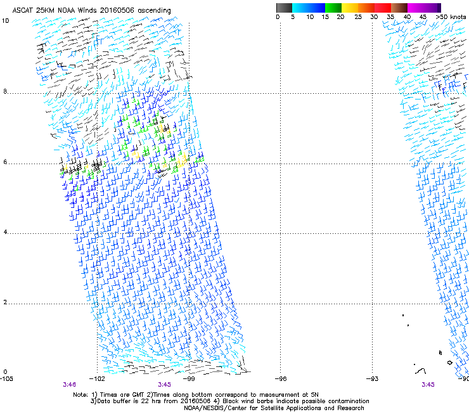Click the '5' label under the color legend
Image resolution: width=469 pixels, height=412 pixels.
293,17
